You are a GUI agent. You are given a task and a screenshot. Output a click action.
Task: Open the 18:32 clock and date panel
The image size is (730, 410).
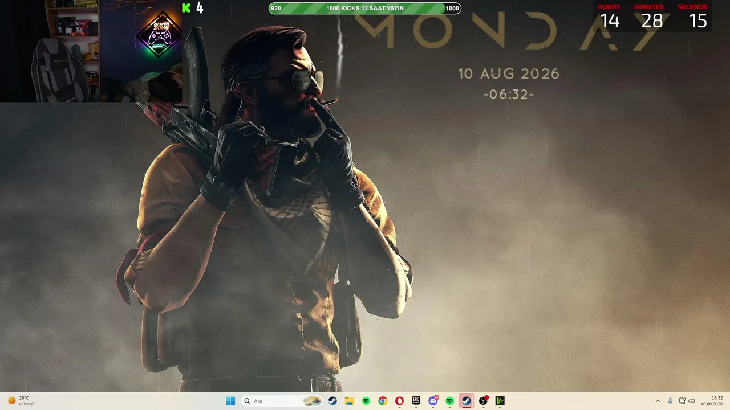coord(712,401)
